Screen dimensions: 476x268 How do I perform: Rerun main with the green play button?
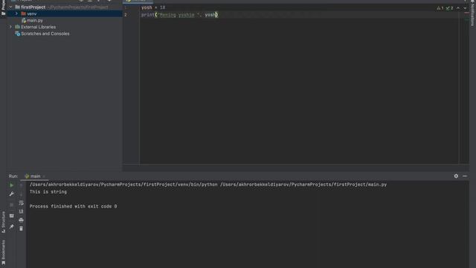12,185
